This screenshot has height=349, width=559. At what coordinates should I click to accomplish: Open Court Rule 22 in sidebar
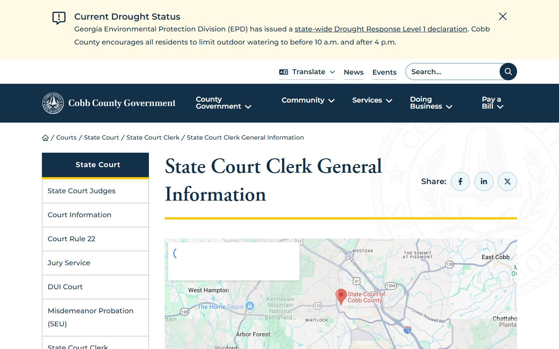95,239
